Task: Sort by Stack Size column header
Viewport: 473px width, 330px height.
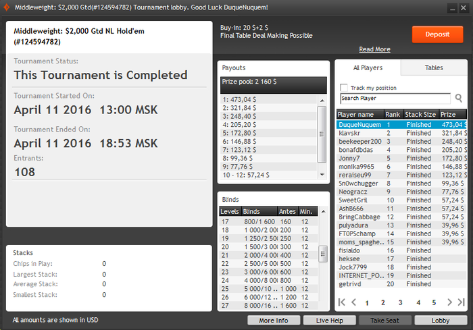Action: pos(421,115)
